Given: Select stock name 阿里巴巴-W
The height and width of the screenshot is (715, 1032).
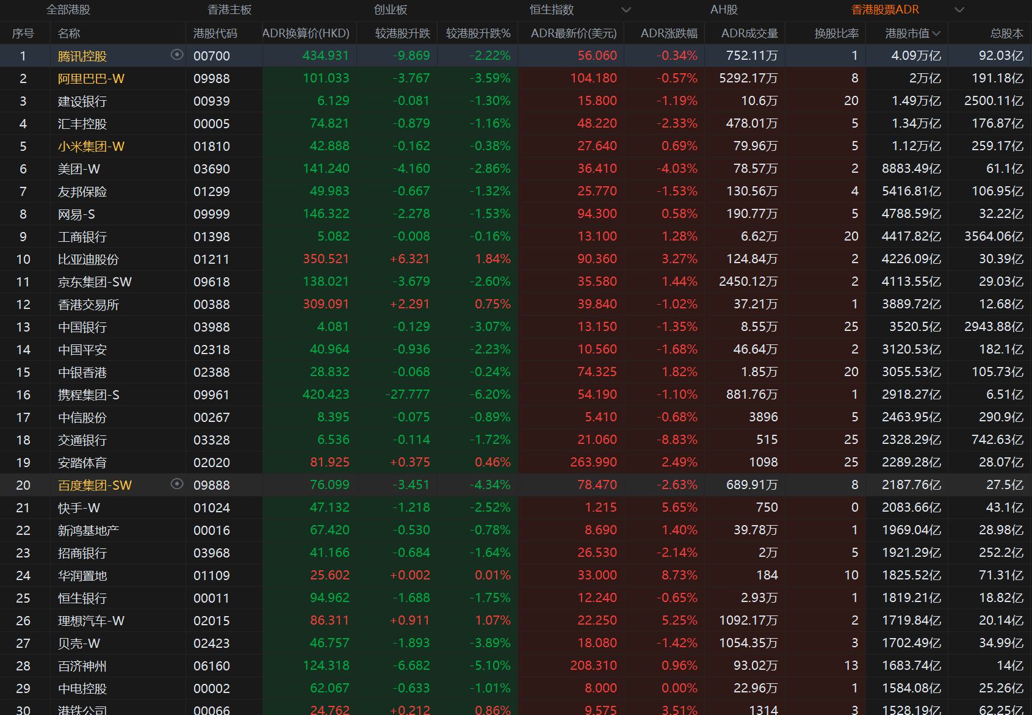Looking at the screenshot, I should pyautogui.click(x=91, y=78).
